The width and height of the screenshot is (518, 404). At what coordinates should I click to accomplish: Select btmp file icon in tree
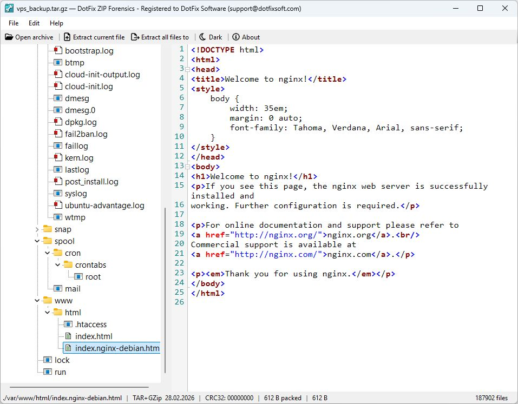click(x=58, y=62)
